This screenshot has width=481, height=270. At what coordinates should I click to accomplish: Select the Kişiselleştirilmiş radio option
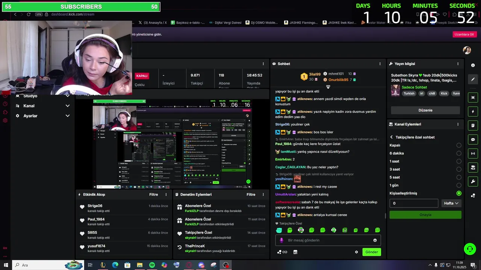pyautogui.click(x=458, y=193)
